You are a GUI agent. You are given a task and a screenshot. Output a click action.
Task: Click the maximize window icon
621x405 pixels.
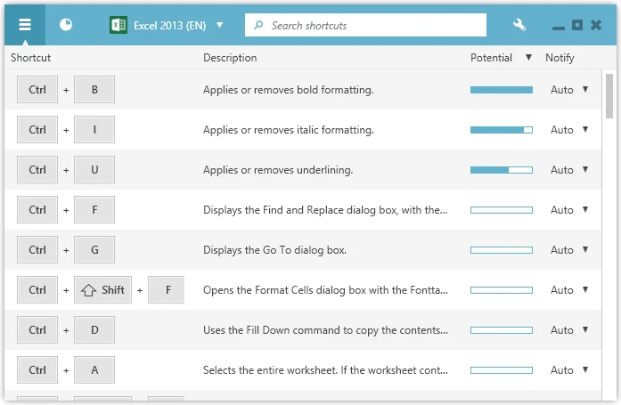pos(577,25)
